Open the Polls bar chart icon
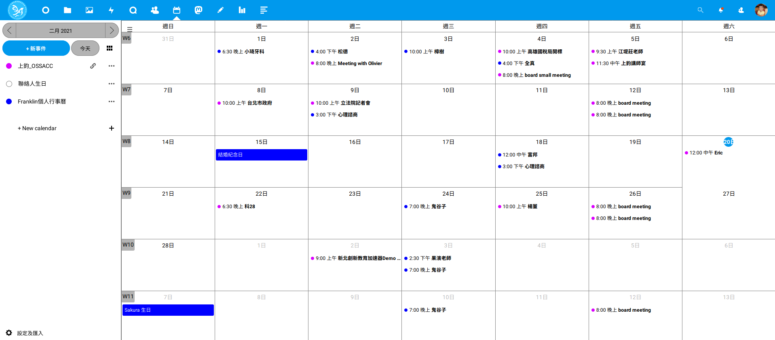The image size is (775, 340). 242,10
